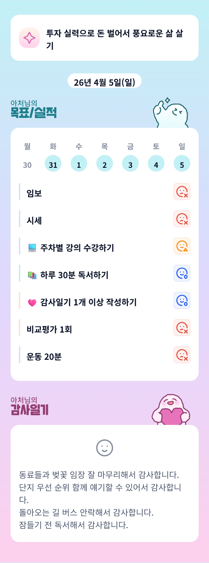Screen dimensions: 209x563
Task: Open the 26년 4월 5일(일) date selector
Action: pyautogui.click(x=104, y=82)
